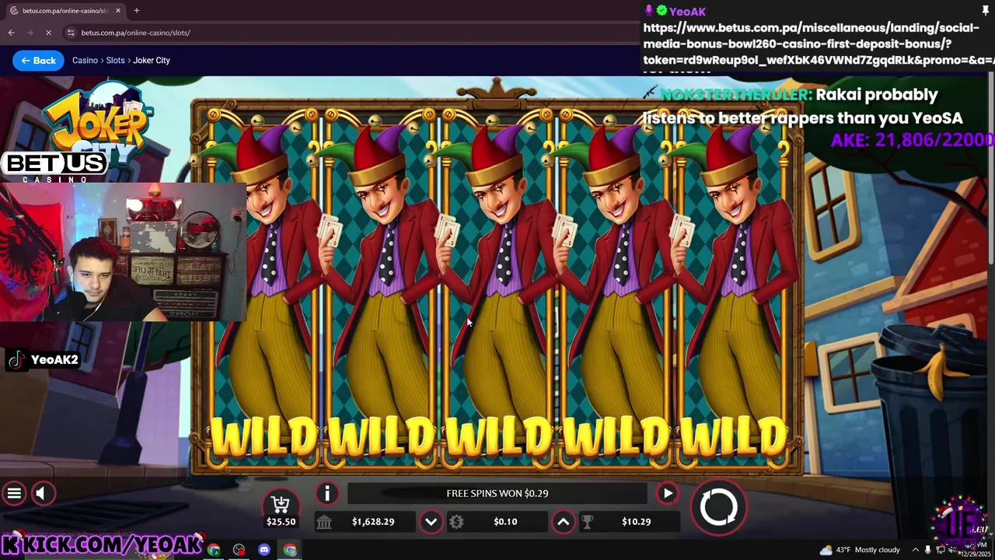Navigate back with browser back arrow
Image resolution: width=995 pixels, height=560 pixels.
click(x=11, y=33)
